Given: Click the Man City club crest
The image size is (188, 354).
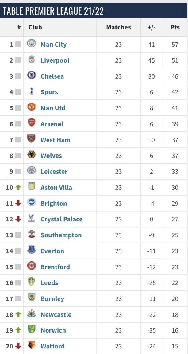Looking at the screenshot, I should pyautogui.click(x=32, y=44).
